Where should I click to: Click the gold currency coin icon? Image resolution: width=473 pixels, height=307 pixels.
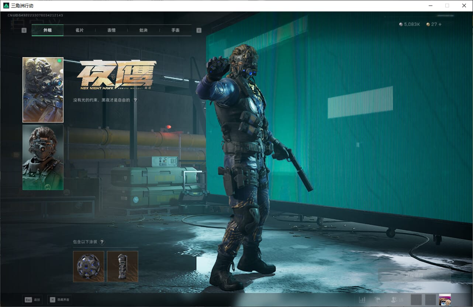[x=428, y=24]
